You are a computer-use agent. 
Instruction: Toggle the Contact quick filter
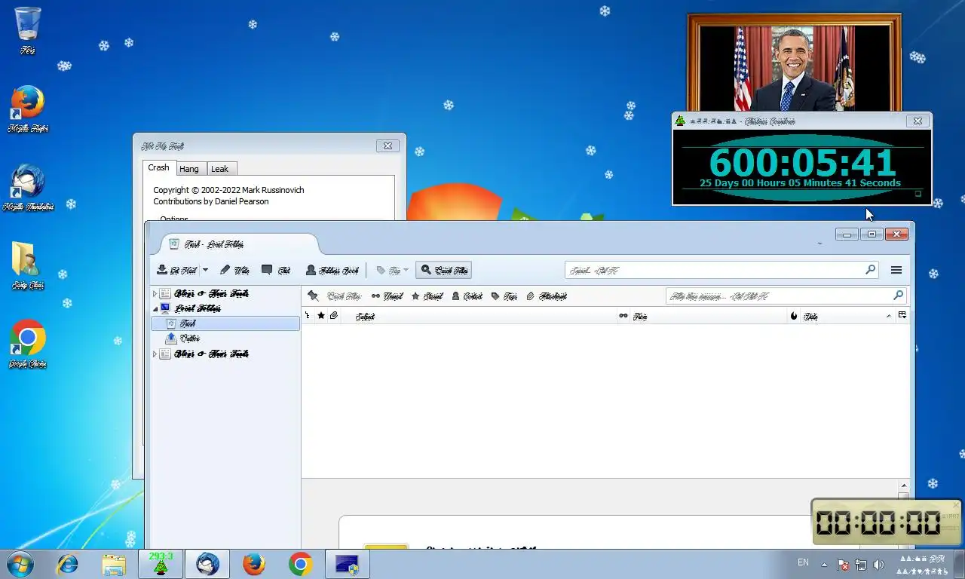467,296
